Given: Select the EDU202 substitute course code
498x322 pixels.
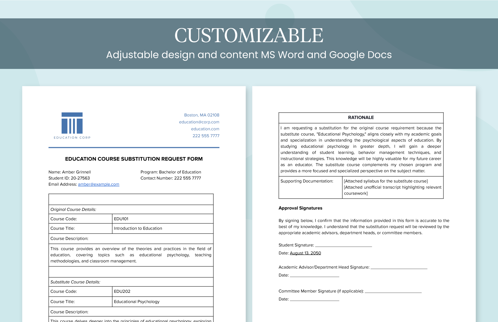Looking at the screenshot, I should [x=121, y=291].
